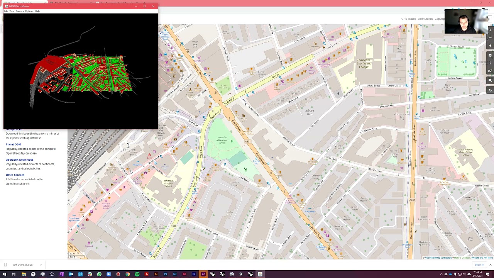Viewport: 494px width, 278px height.
Task: Switch to Adobe XD in the taskbar
Action: coord(203,274)
